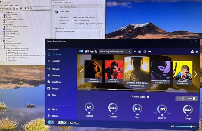Add a new SBX profile with plus icon
The image size is (202, 131).
[135, 52]
